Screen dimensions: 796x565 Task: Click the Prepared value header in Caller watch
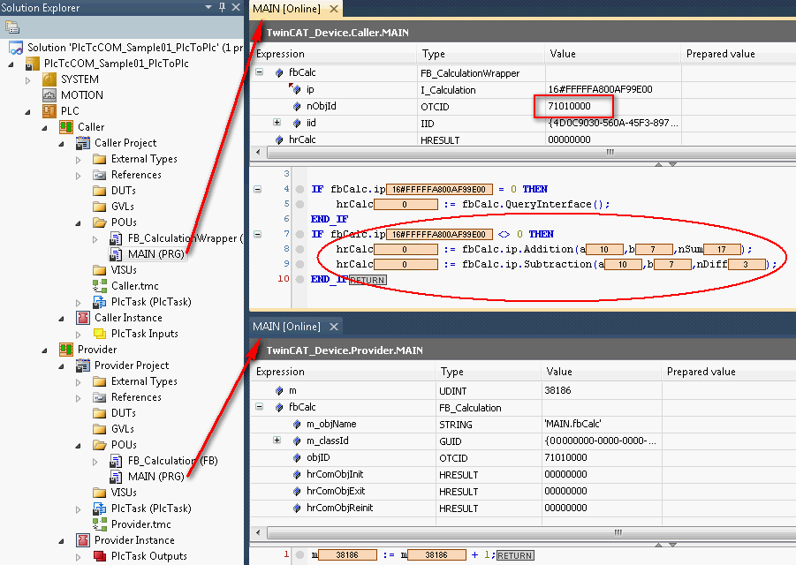[739, 54]
